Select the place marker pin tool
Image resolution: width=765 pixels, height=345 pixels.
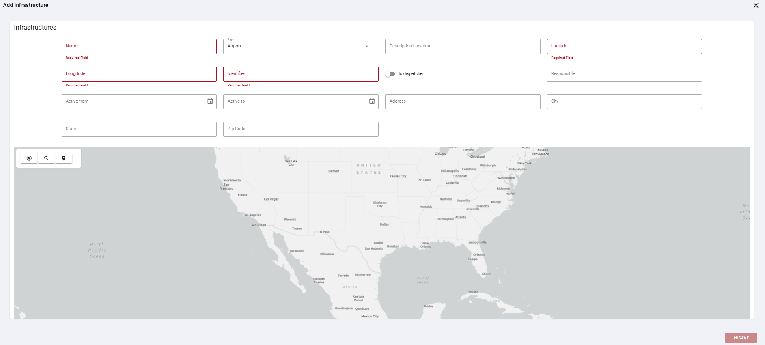tap(64, 158)
